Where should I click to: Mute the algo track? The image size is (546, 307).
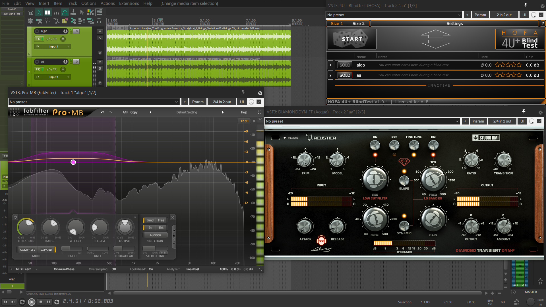100,32
